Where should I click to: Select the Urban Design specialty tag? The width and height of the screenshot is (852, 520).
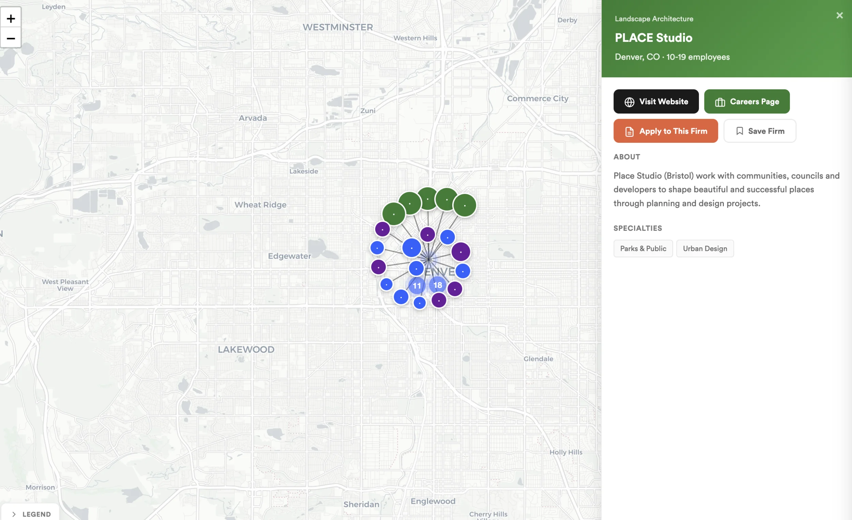705,249
